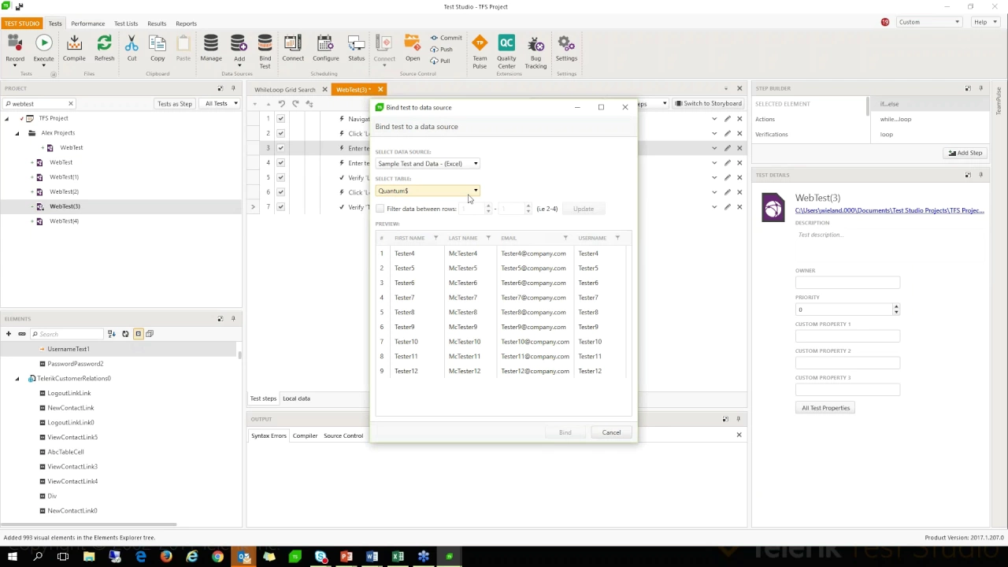
Task: Open the Select Data Source dropdown
Action: click(x=428, y=164)
